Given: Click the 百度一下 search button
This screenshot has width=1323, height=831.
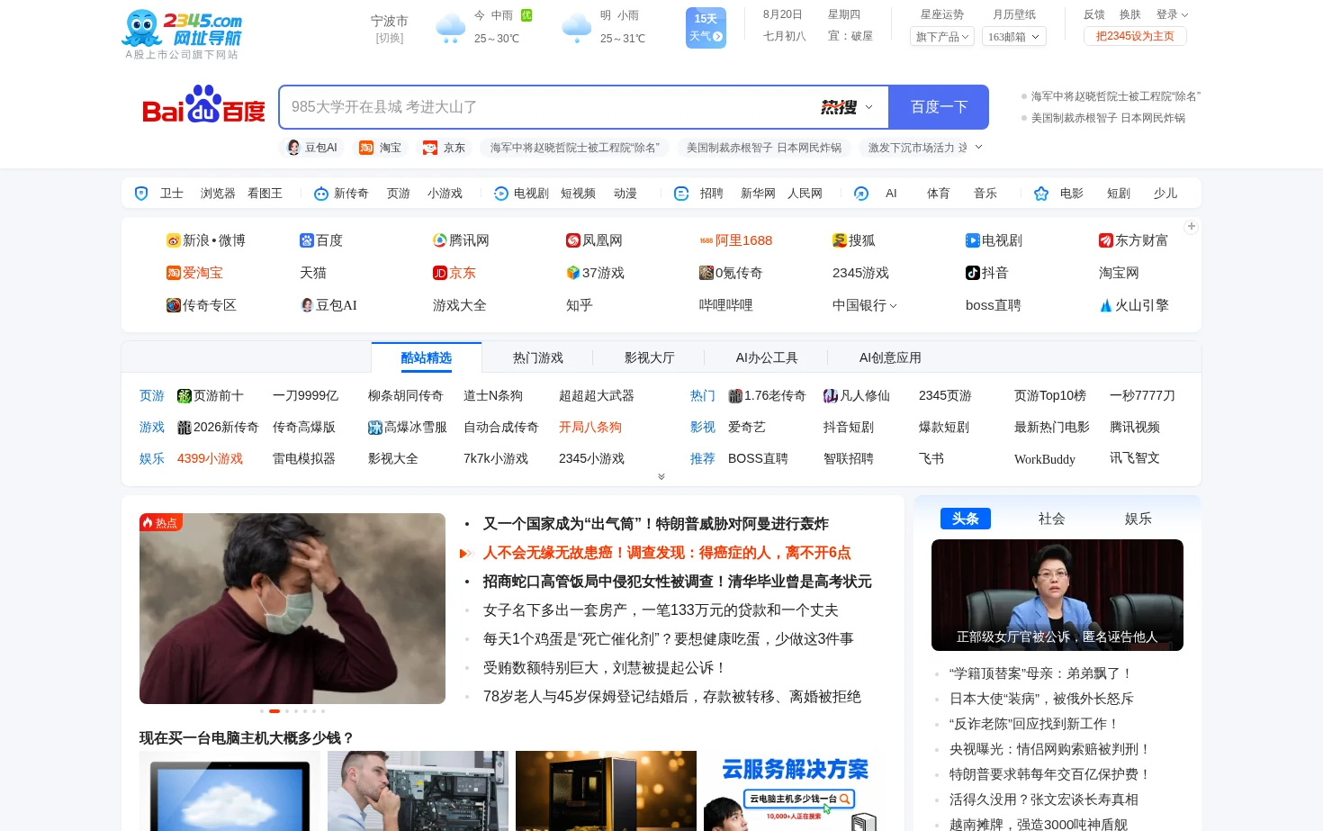Looking at the screenshot, I should click(x=939, y=107).
